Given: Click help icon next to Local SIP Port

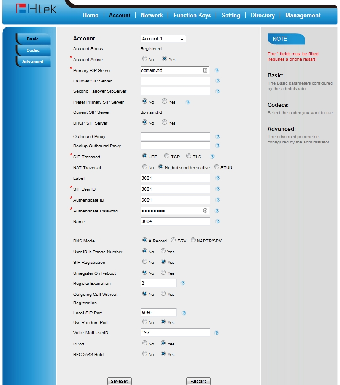Looking at the screenshot, I should point(184,313).
